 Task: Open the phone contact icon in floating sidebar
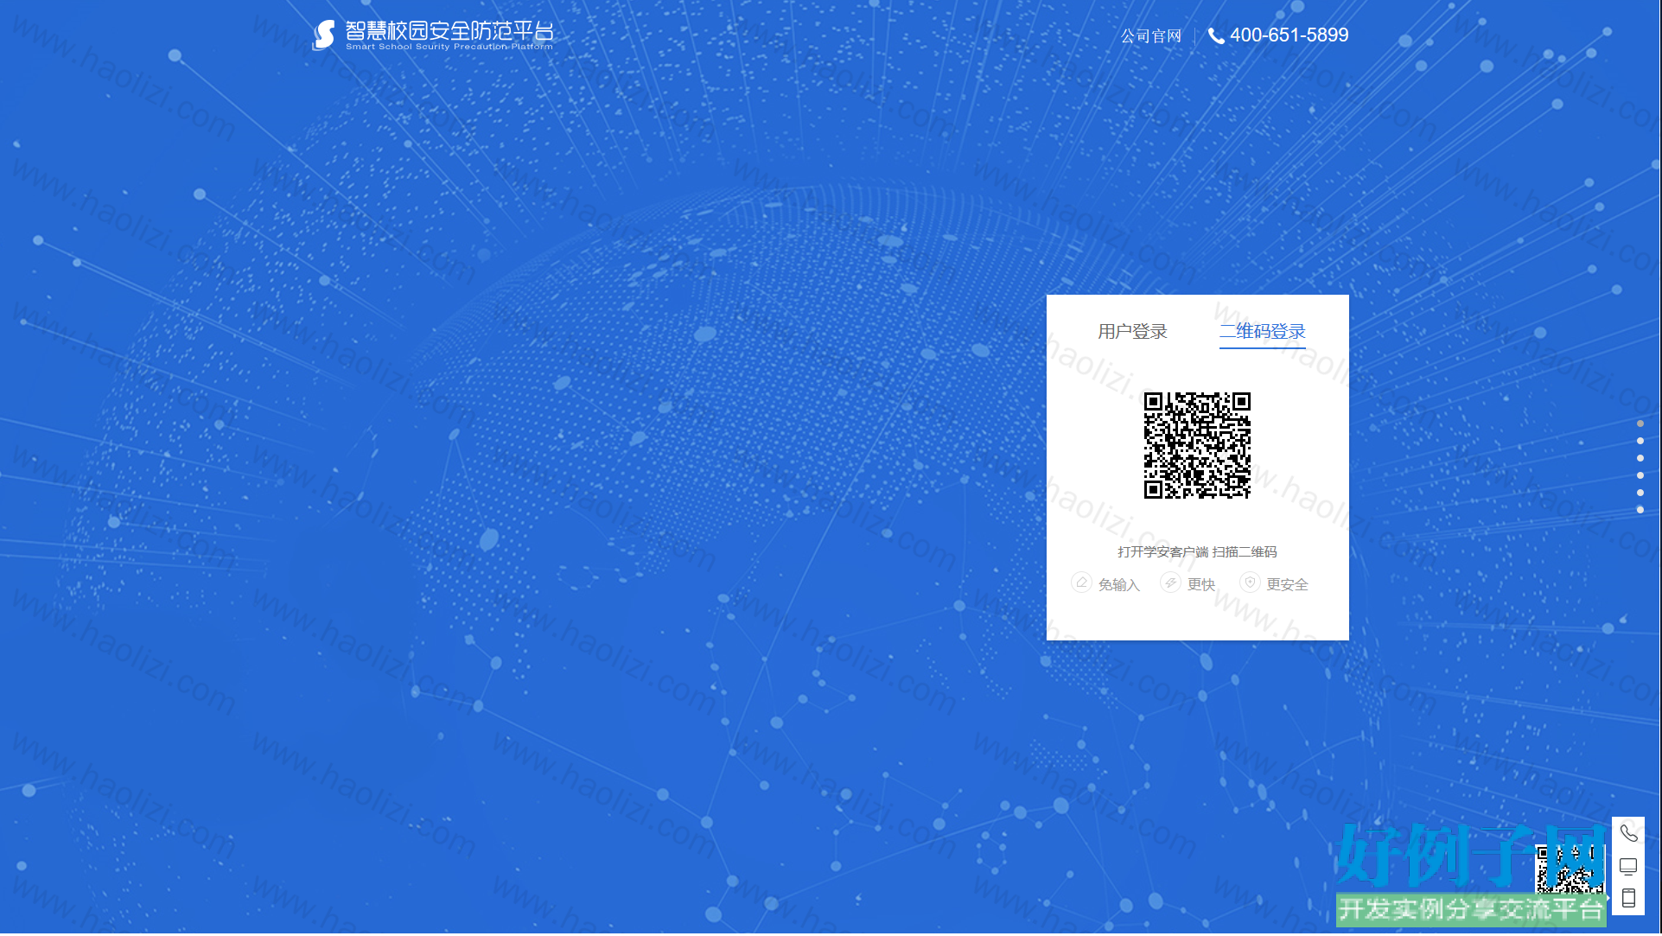[1628, 834]
